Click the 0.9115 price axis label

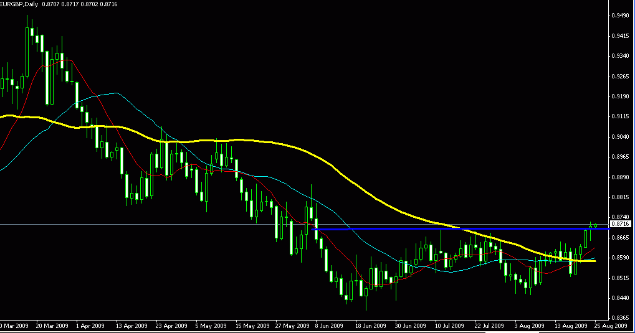click(621, 116)
